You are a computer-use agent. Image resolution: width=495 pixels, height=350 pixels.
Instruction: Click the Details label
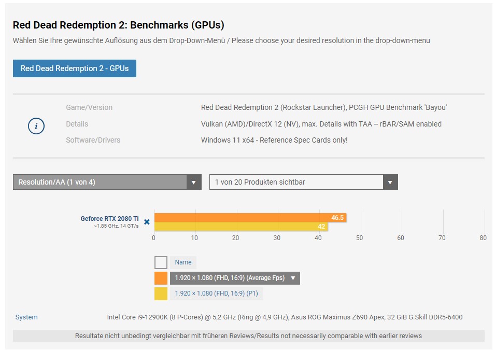click(77, 124)
